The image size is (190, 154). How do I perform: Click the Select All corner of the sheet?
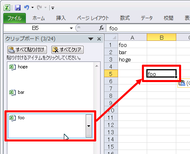point(111,37)
